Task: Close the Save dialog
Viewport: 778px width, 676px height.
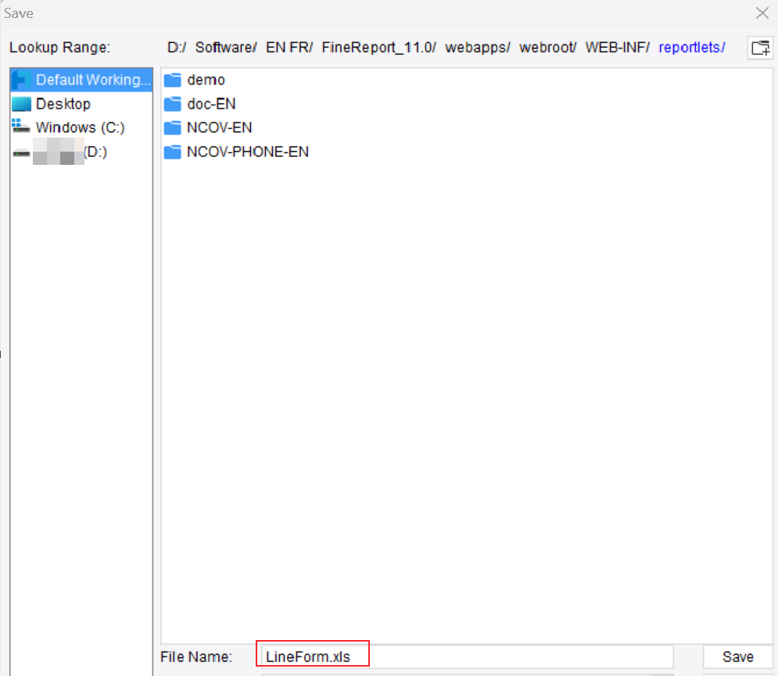Action: tap(762, 13)
